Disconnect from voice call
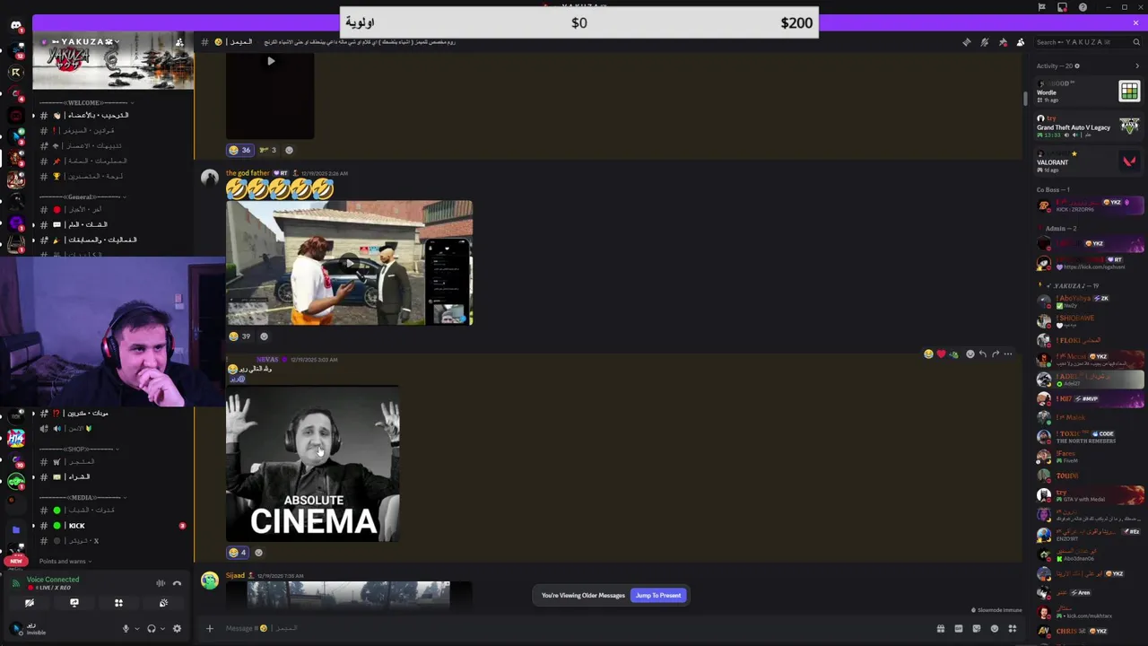1148x646 pixels. coord(177,583)
